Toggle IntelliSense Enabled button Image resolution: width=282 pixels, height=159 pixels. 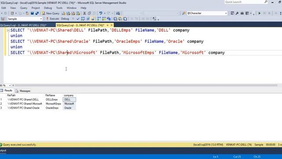[93, 19]
